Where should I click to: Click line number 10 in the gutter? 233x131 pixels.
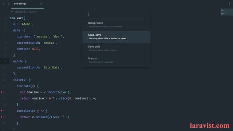4,67
